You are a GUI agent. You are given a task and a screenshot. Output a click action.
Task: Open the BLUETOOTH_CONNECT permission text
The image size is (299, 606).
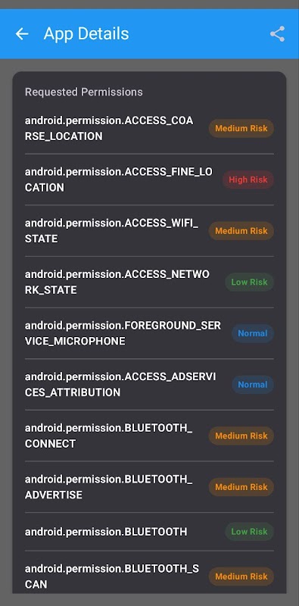(108, 436)
